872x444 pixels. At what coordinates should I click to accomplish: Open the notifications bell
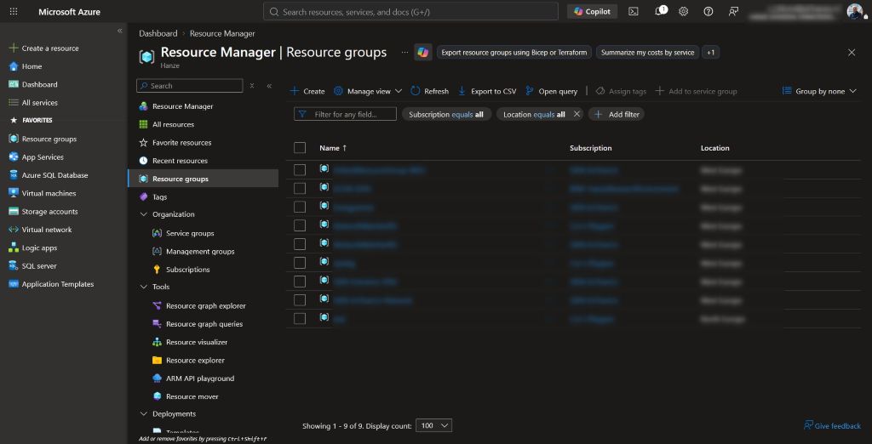tap(660, 11)
